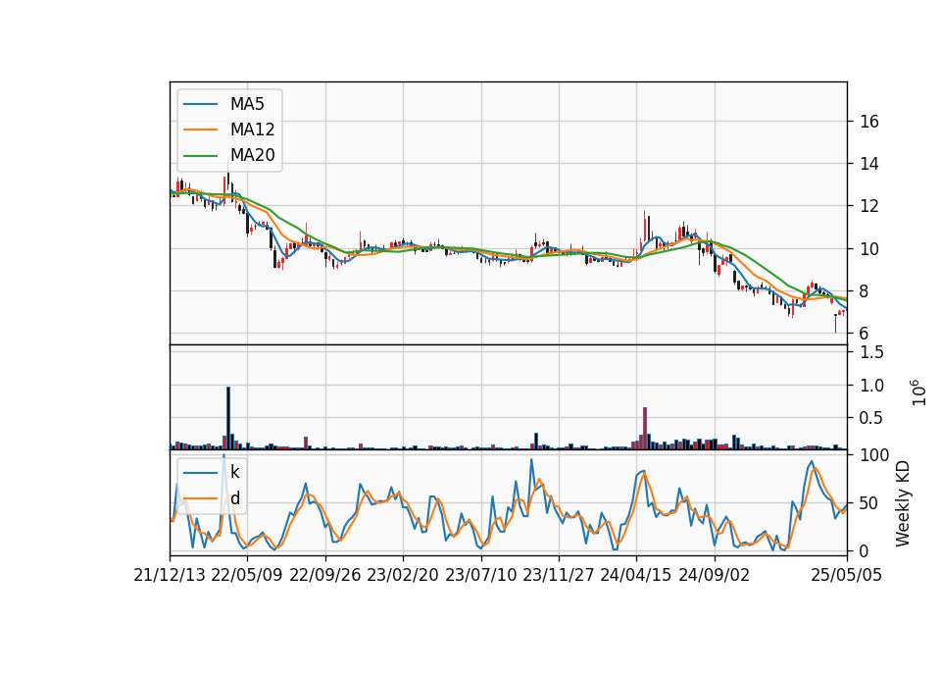Click the 23/11/27 date tick label
941x677 pixels.
point(558,575)
